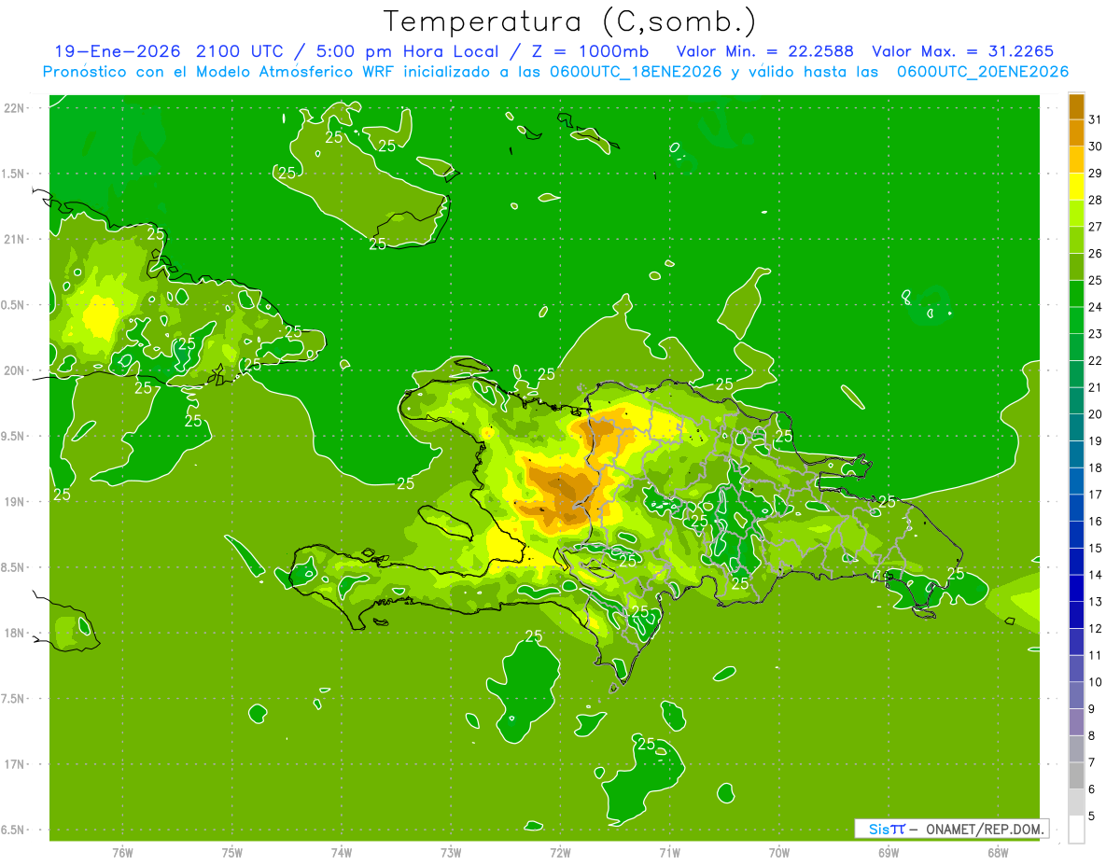Viewport: 1120px width, 865px height.
Task: Select the date text "19-Ene-2026"
Action: click(118, 51)
